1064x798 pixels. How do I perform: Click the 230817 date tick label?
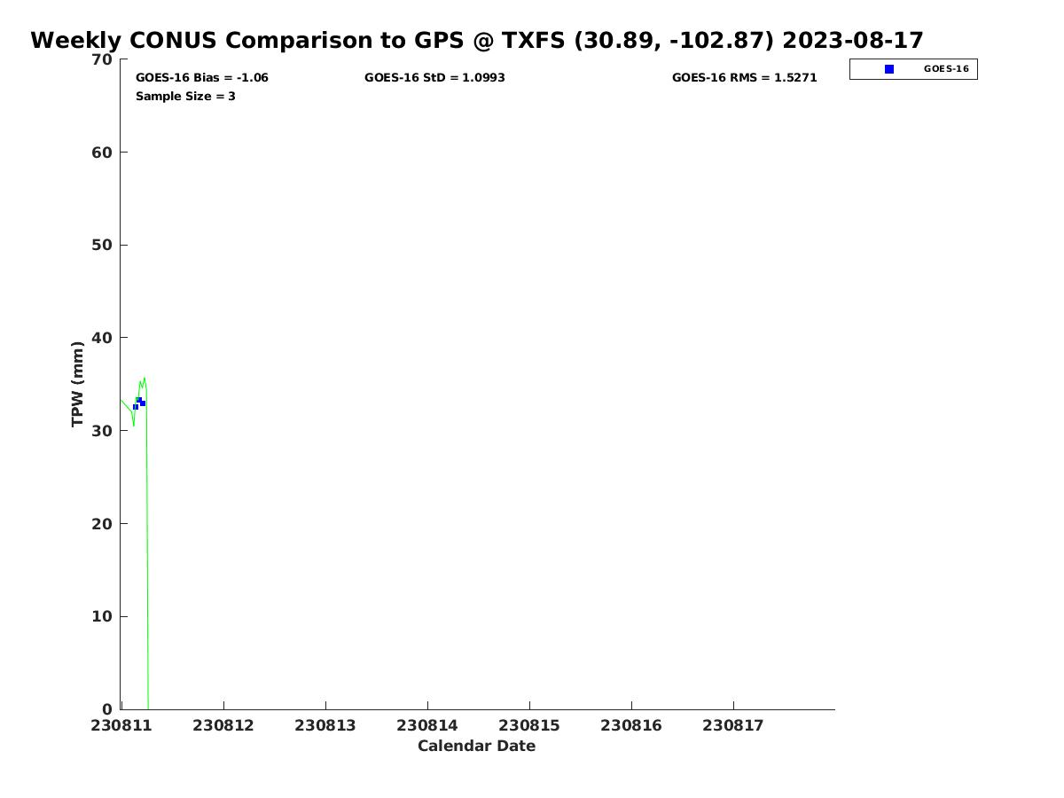[x=733, y=726]
